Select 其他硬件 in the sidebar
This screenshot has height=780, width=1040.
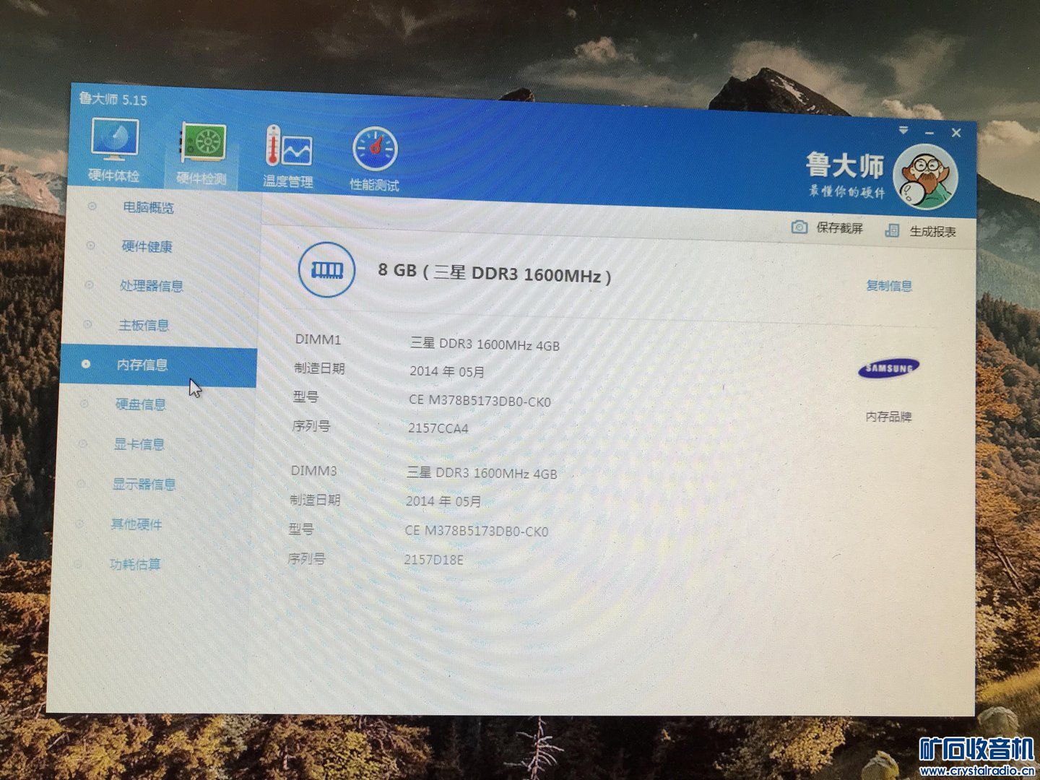coord(136,524)
